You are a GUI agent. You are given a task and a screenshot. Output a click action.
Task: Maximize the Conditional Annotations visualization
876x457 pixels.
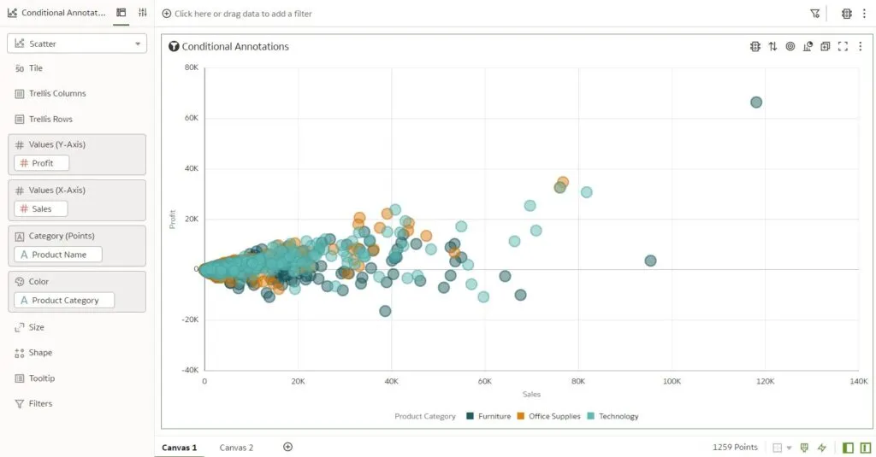[x=843, y=46]
